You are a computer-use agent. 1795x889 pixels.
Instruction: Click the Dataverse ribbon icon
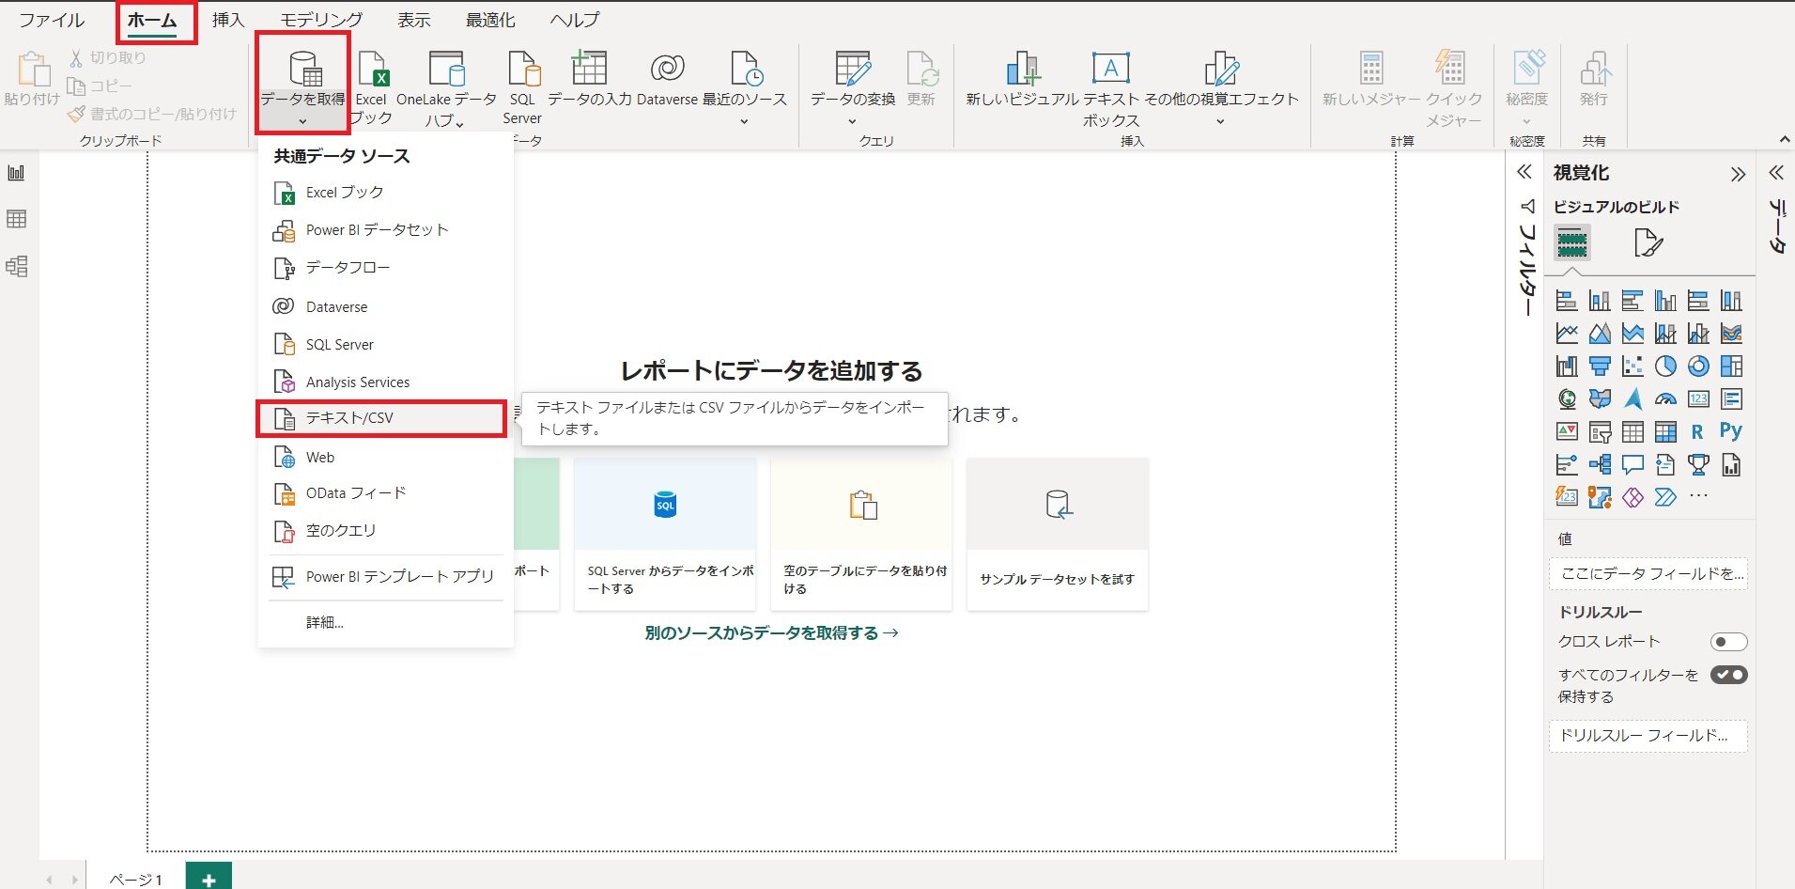[667, 79]
